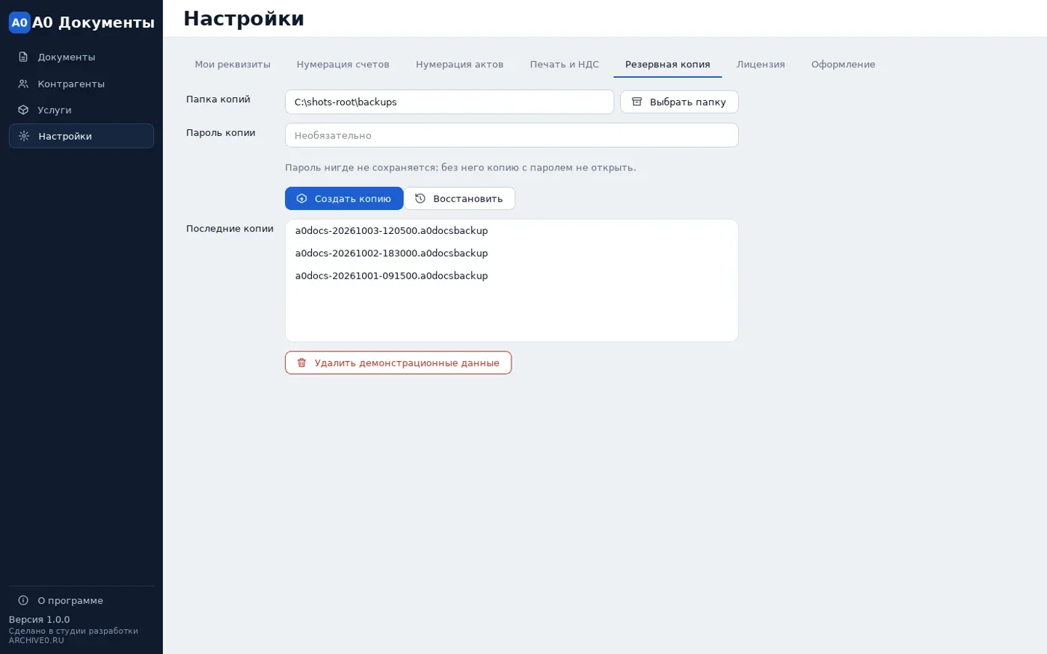The width and height of the screenshot is (1047, 654).
Task: Click the history icon in the Восстановить button
Action: (x=420, y=199)
